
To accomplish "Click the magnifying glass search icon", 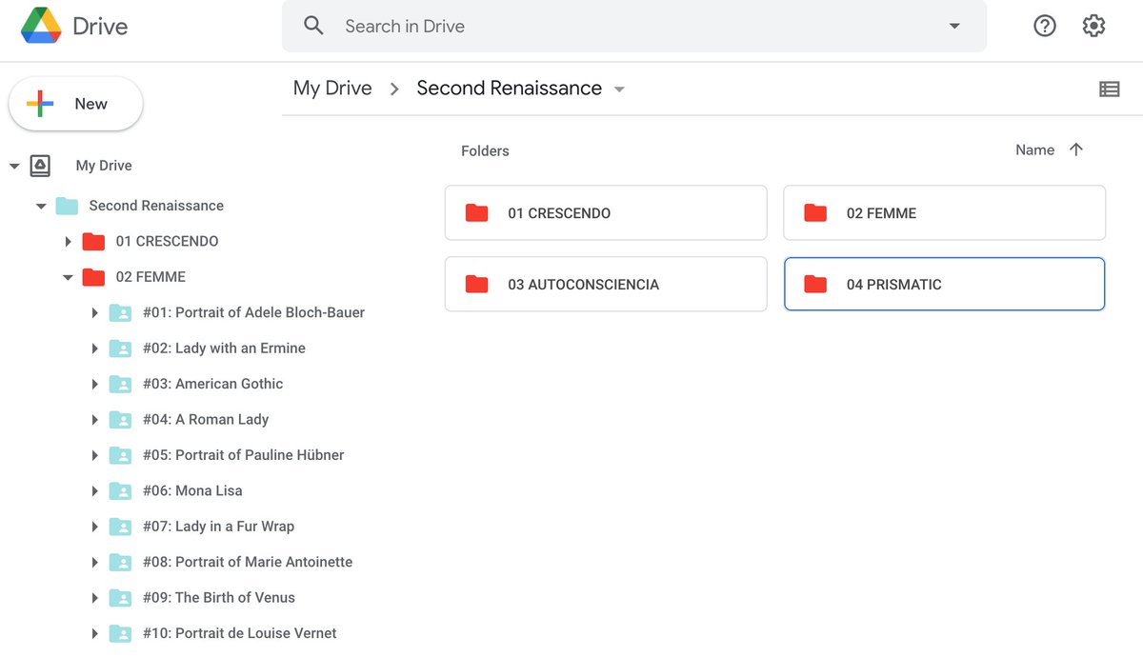I will point(313,26).
